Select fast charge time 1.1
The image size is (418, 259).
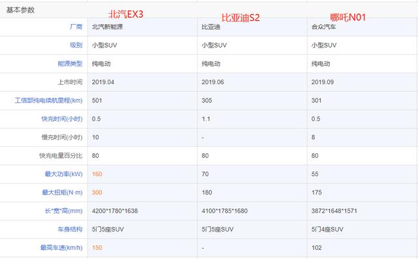point(206,119)
